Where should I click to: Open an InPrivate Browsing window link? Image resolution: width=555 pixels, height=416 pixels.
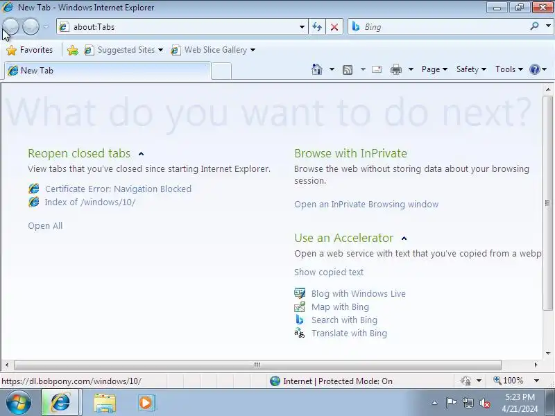point(366,204)
